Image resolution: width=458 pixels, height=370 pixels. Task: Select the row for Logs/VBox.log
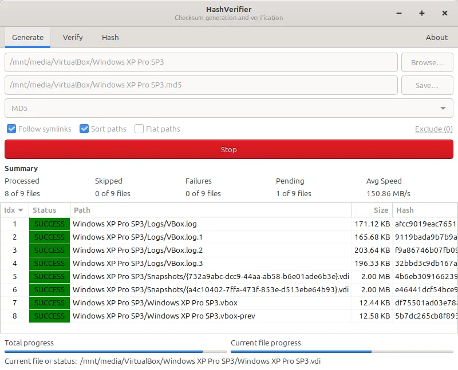pos(229,224)
